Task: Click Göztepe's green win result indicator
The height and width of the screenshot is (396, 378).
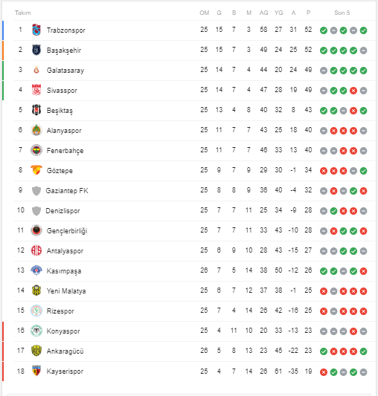Action: pos(364,171)
